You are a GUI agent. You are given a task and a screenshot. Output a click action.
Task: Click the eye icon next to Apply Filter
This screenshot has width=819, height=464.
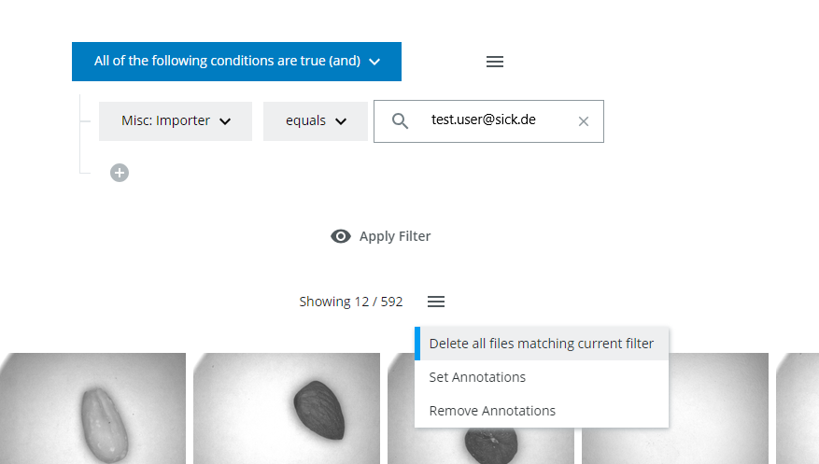[341, 236]
